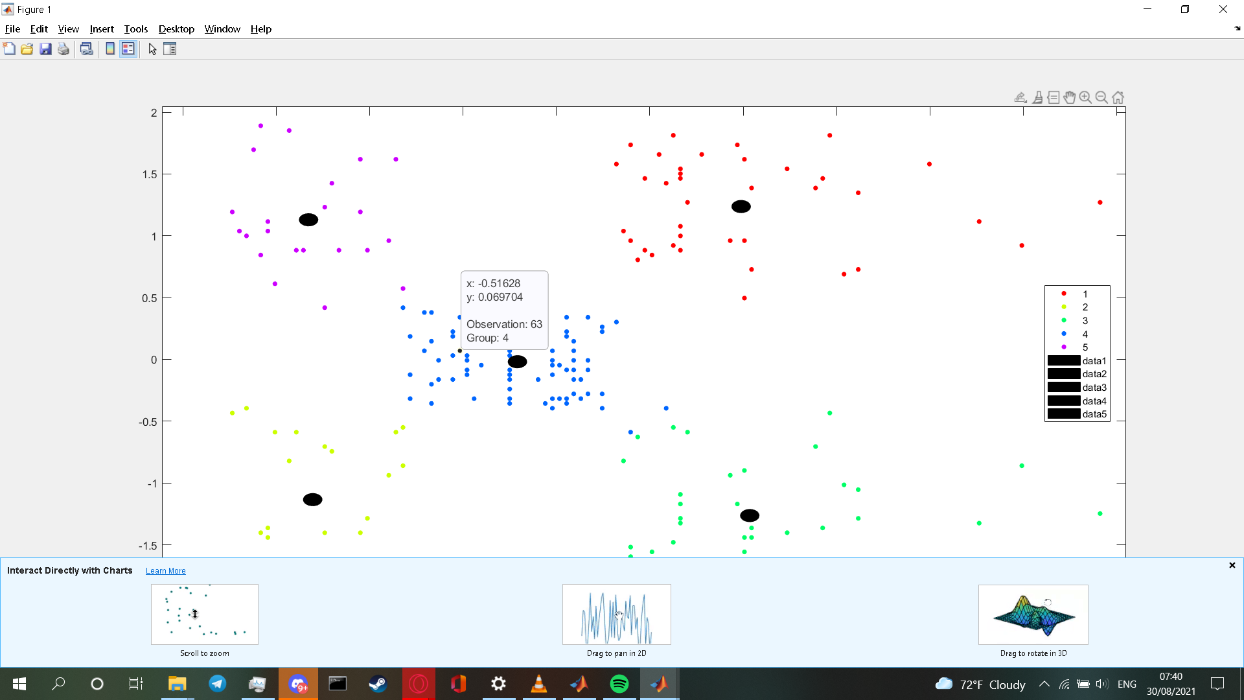Activate the zoom in tool on the axes toolbar
Viewport: 1244px width, 700px height.
pos(1085,97)
